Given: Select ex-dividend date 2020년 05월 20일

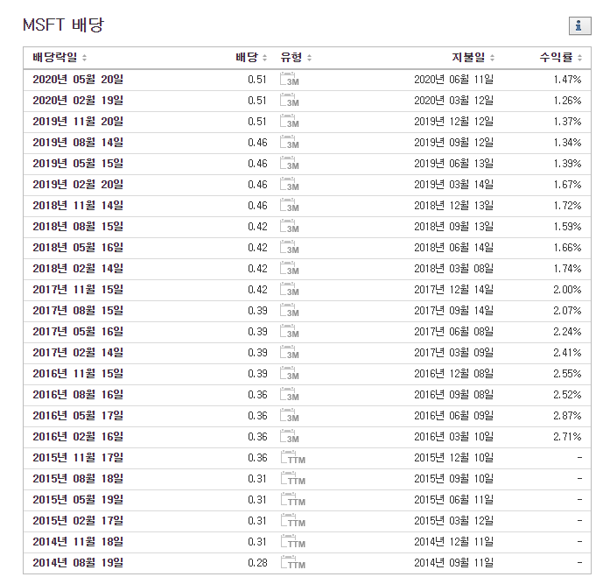Looking at the screenshot, I should (78, 80).
